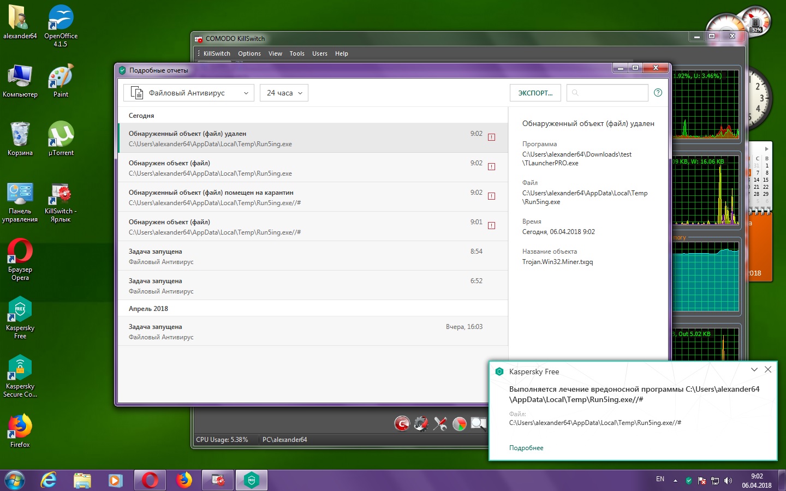Click the Comodo red logo icon in KillSwitch

click(x=402, y=423)
